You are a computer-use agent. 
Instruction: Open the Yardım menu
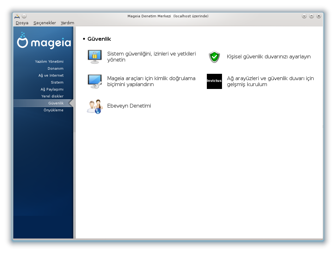(x=67, y=23)
